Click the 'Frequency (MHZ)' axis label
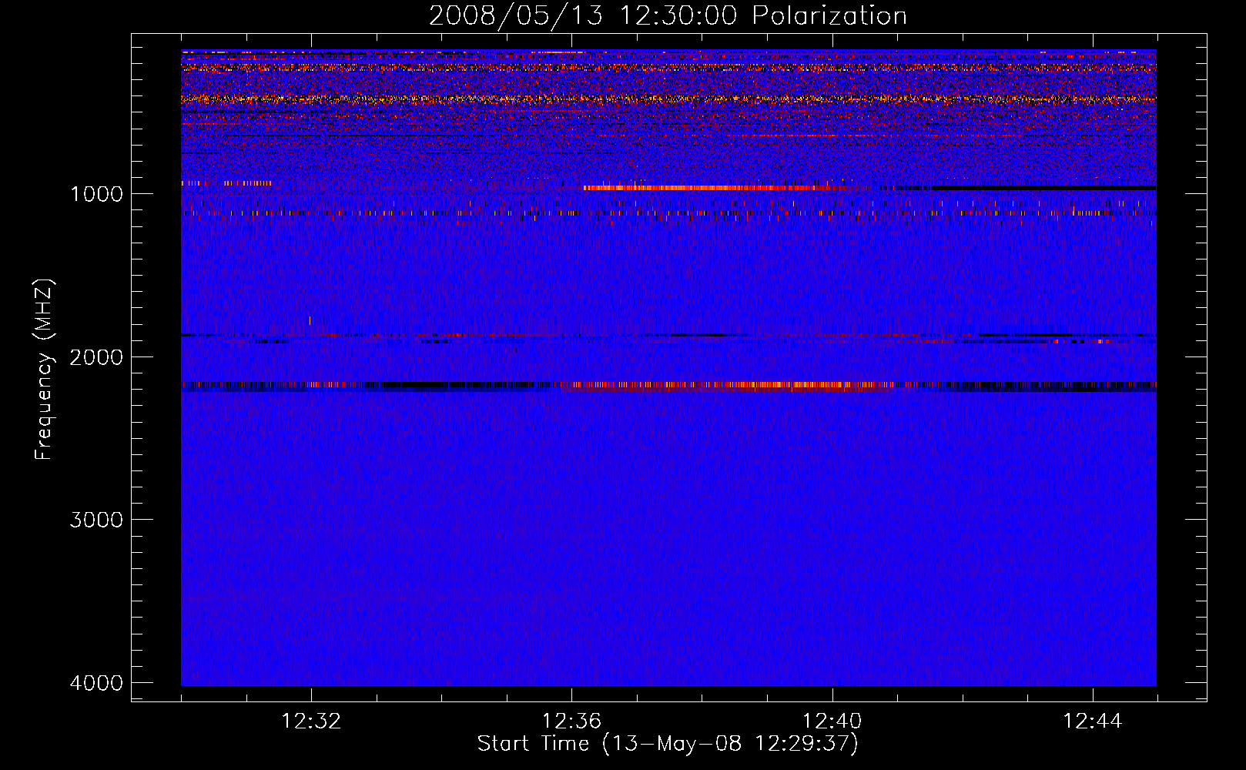The width and height of the screenshot is (1246, 770). point(45,370)
